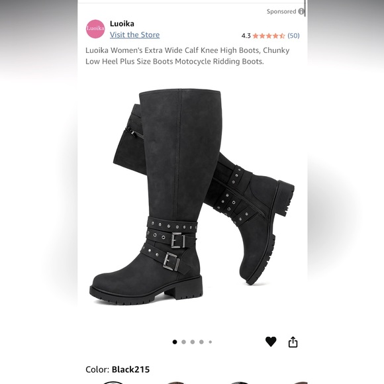
Task: Go to the fourth carousel dot image
Action: click(x=201, y=342)
